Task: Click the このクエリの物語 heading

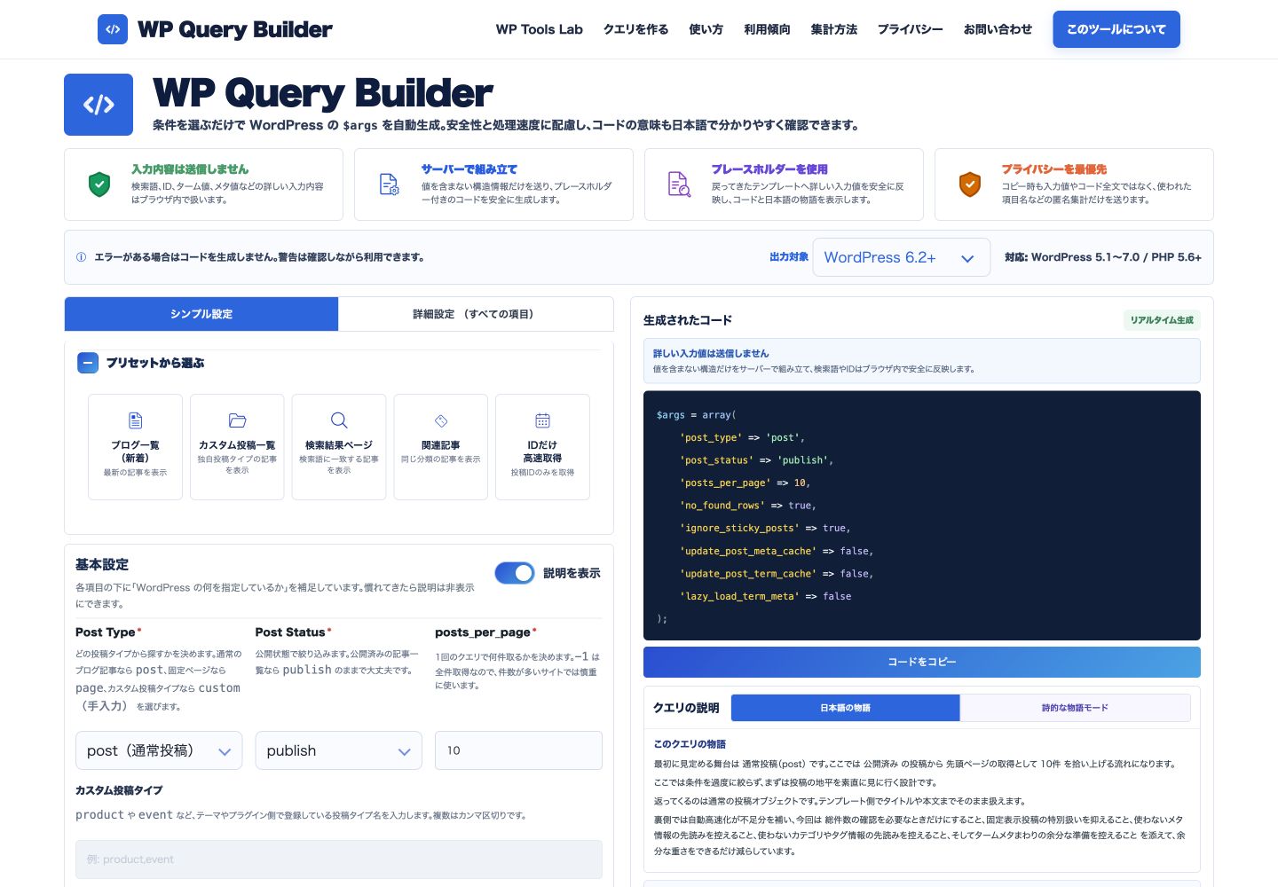Action: coord(690,744)
